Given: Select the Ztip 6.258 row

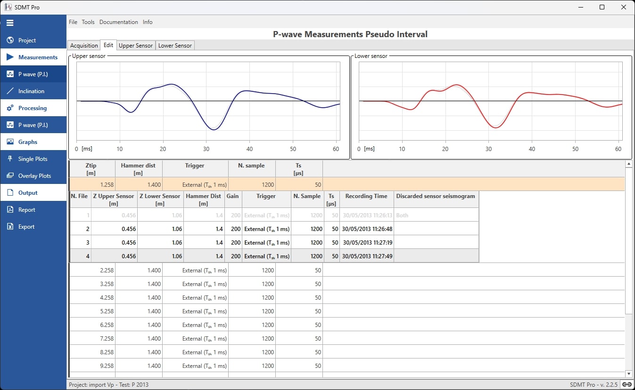Looking at the screenshot, I should point(347,325).
